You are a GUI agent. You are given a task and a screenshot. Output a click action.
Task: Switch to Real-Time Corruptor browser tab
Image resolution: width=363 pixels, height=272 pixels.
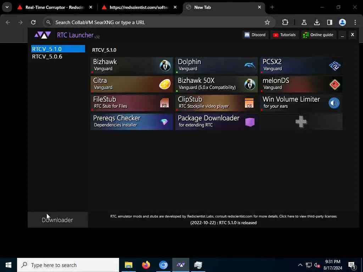(55, 7)
